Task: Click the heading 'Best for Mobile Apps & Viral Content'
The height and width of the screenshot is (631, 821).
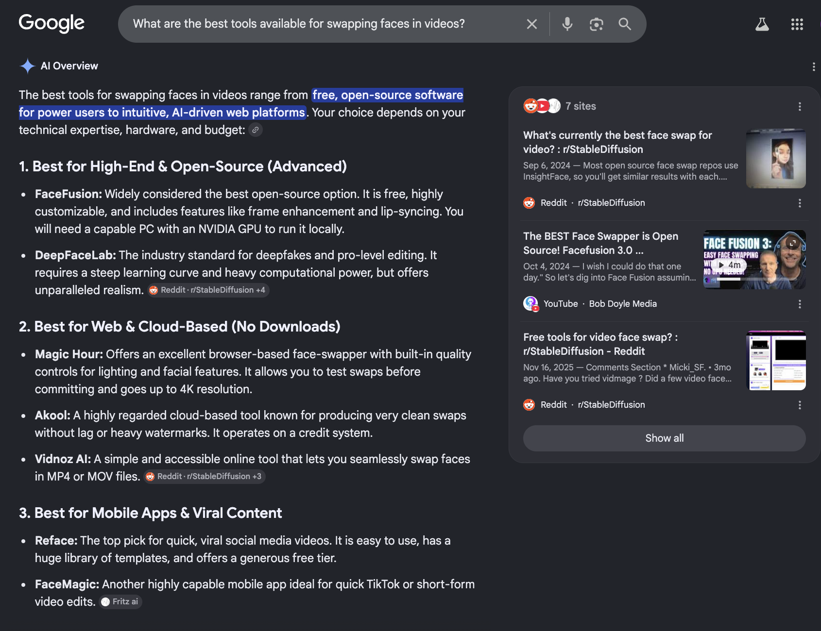Action: click(x=151, y=513)
